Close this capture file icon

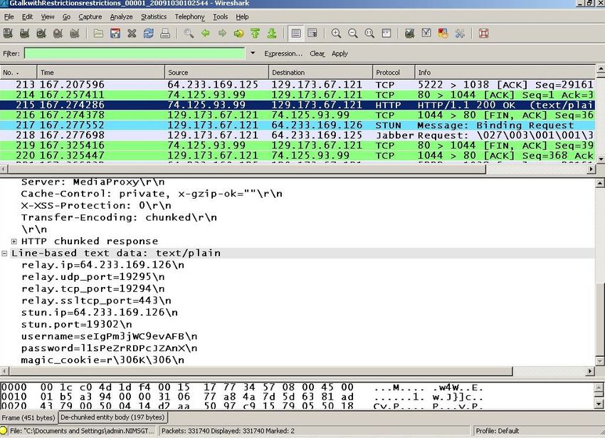(132, 33)
